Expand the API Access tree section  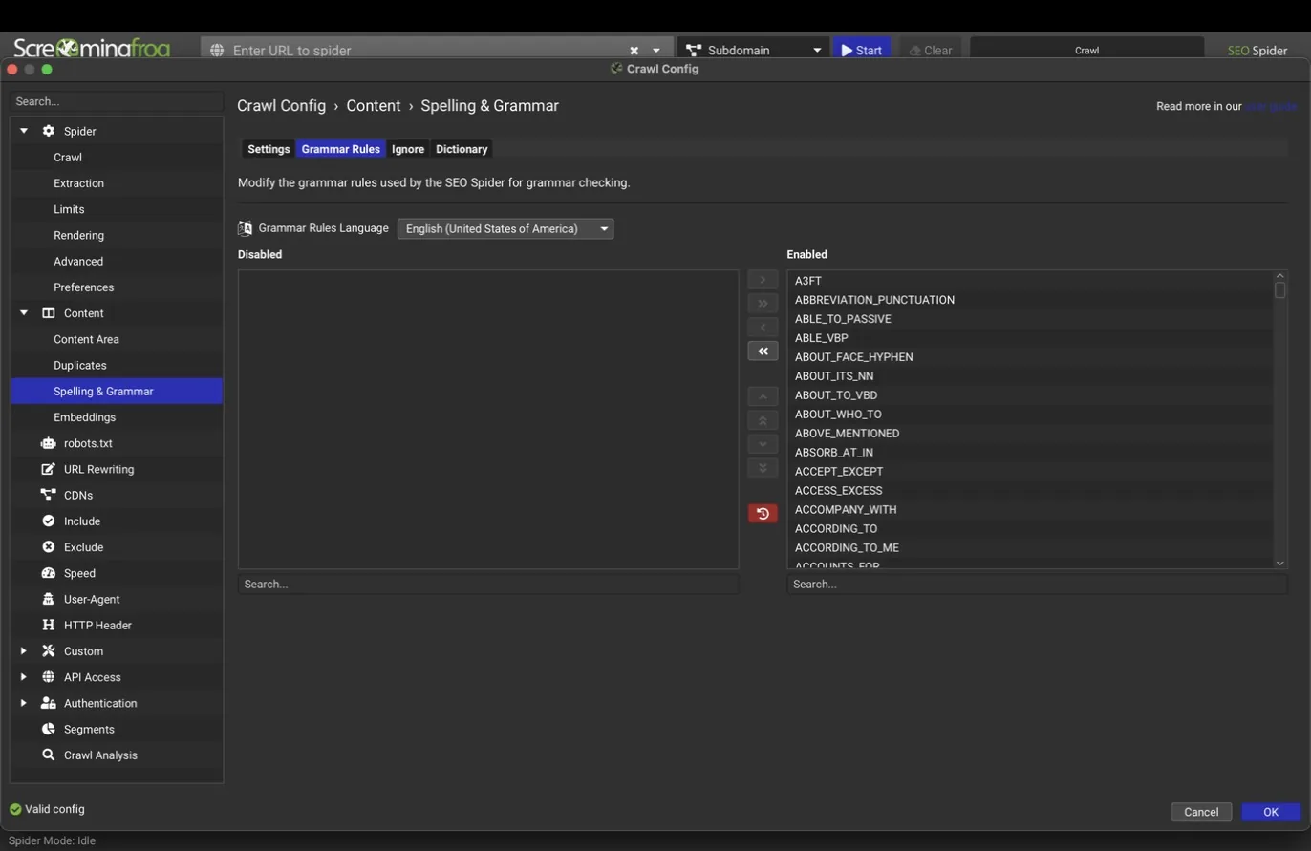point(24,677)
